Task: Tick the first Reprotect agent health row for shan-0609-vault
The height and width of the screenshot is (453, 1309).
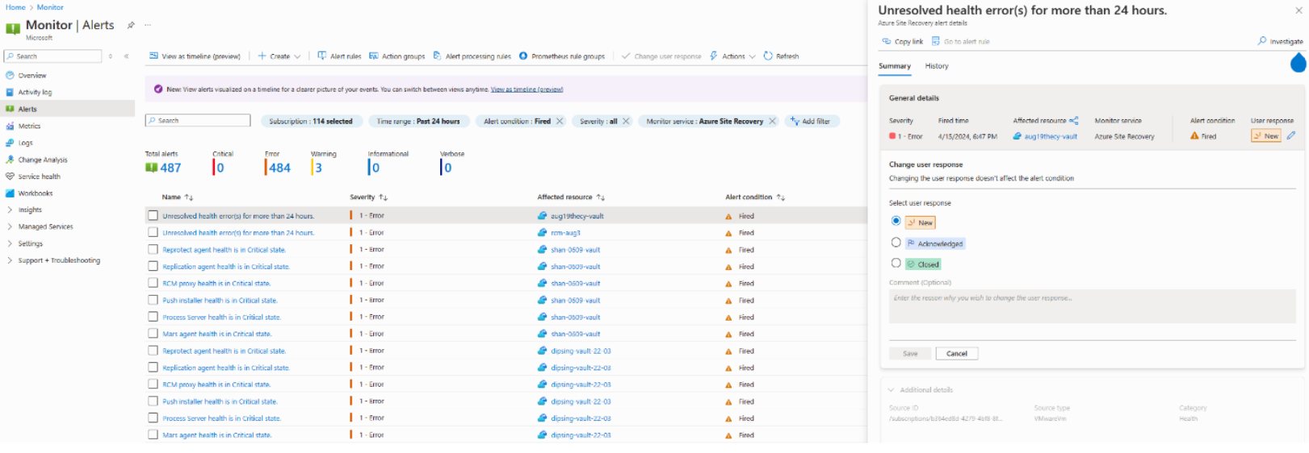Action: (153, 250)
